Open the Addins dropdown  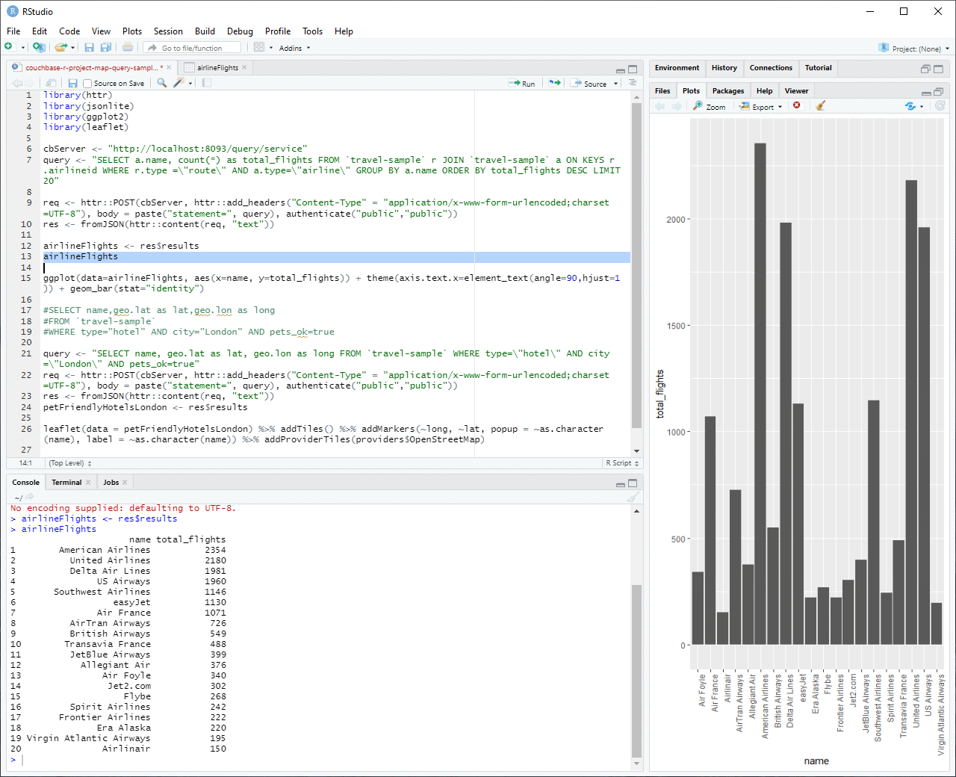tap(294, 48)
